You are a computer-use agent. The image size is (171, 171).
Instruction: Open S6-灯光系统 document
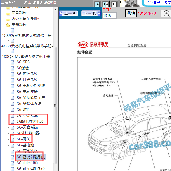pyautogui.click(x=27, y=80)
